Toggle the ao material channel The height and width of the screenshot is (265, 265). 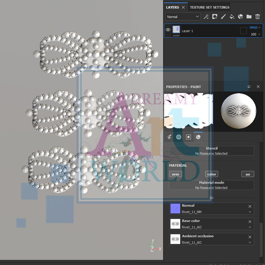(x=247, y=174)
